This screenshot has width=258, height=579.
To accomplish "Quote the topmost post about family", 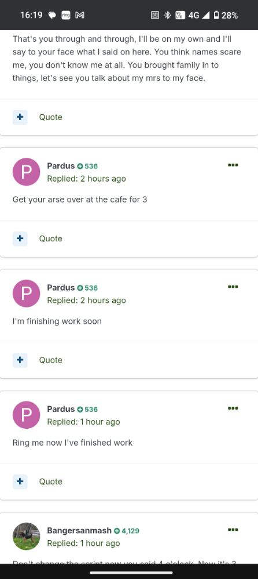I will [51, 117].
